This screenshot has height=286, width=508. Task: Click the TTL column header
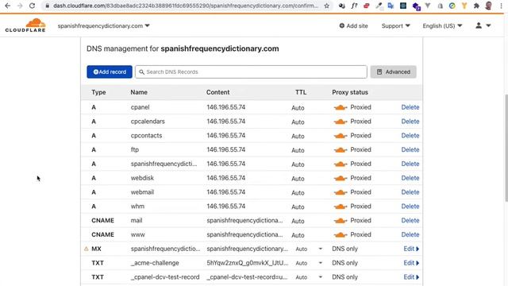click(x=301, y=92)
